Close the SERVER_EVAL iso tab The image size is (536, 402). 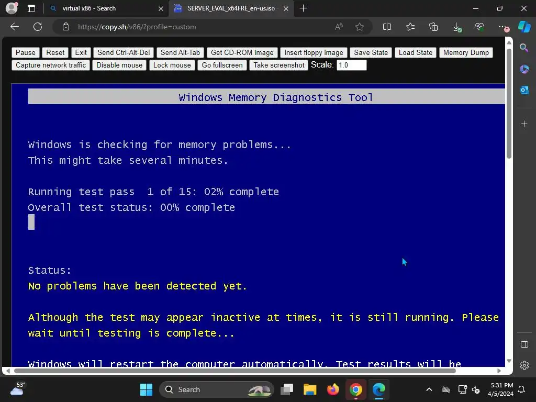coord(286,8)
